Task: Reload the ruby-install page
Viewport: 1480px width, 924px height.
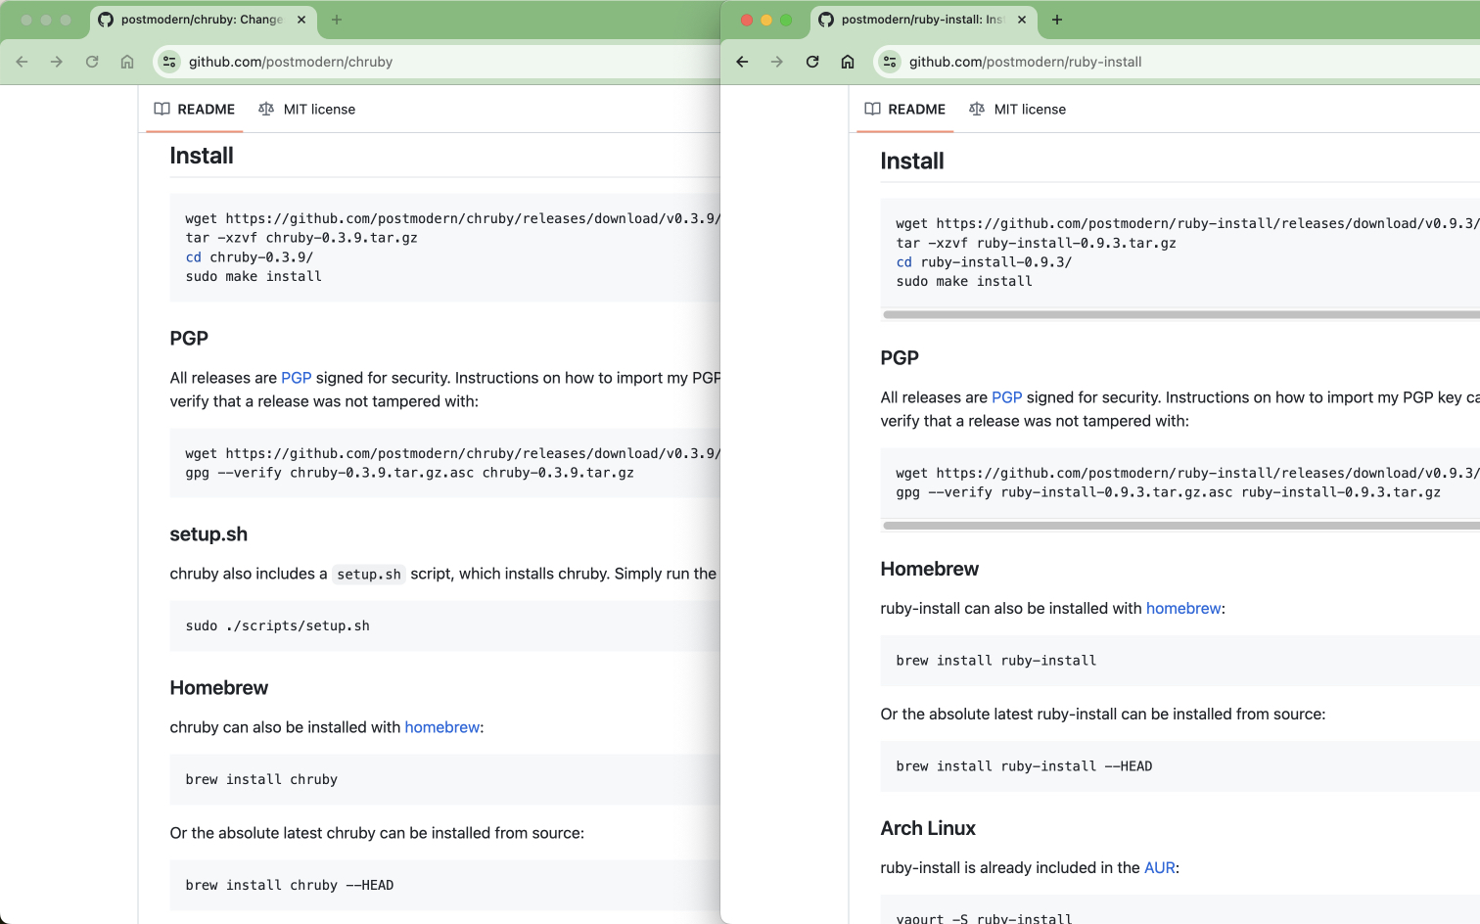Action: [812, 61]
